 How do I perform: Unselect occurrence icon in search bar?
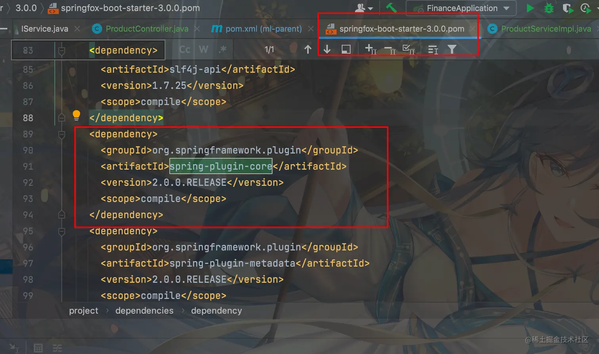[390, 50]
